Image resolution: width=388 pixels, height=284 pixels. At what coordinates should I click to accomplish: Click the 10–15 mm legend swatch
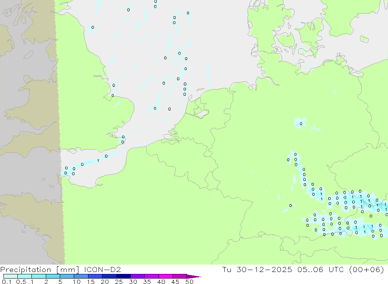point(81,276)
